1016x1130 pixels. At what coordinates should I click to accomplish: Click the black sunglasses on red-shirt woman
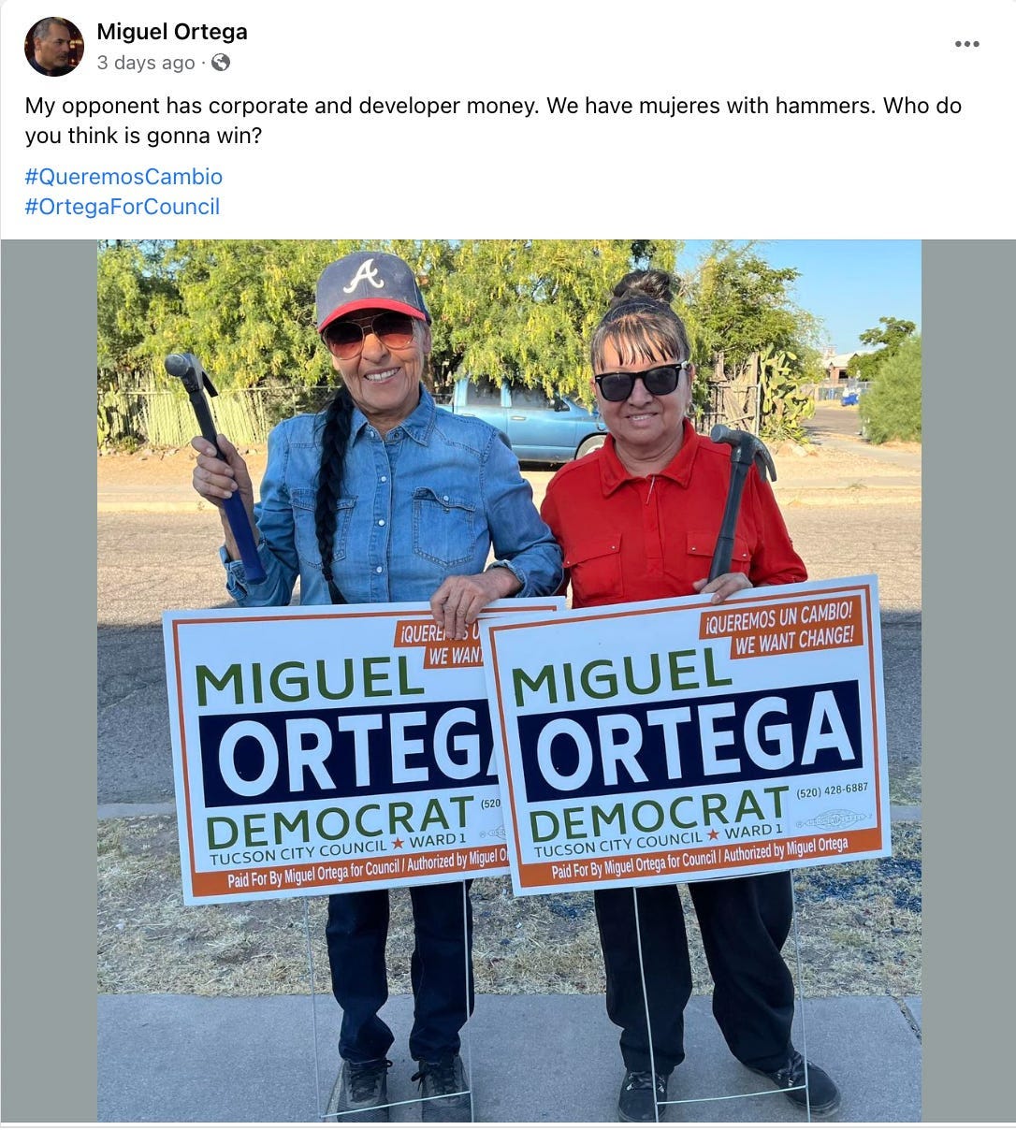coord(642,381)
